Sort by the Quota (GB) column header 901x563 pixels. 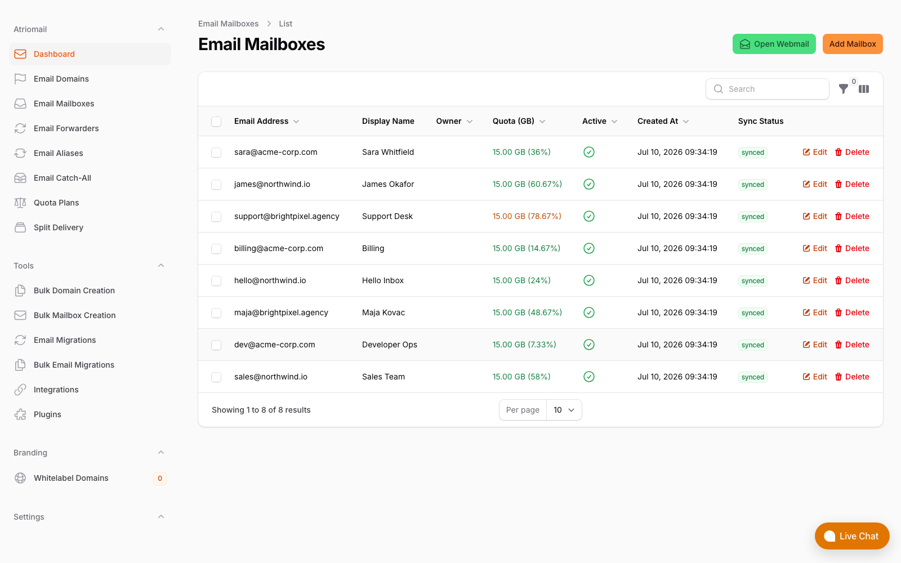click(x=519, y=121)
